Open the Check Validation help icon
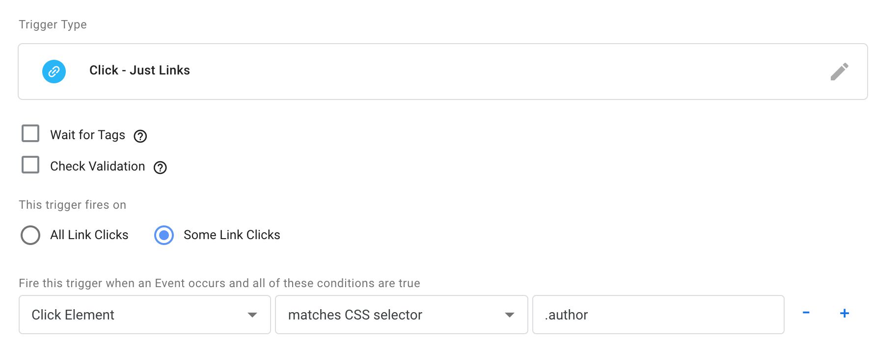The width and height of the screenshot is (874, 343). tap(160, 168)
